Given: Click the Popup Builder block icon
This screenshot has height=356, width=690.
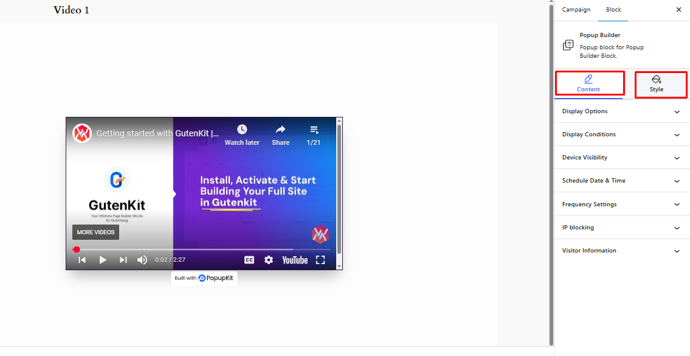Looking at the screenshot, I should [568, 45].
